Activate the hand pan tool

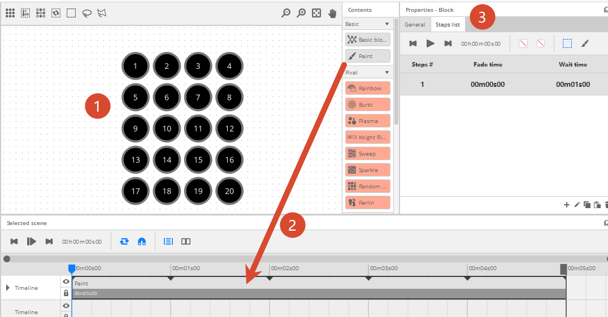tap(332, 12)
